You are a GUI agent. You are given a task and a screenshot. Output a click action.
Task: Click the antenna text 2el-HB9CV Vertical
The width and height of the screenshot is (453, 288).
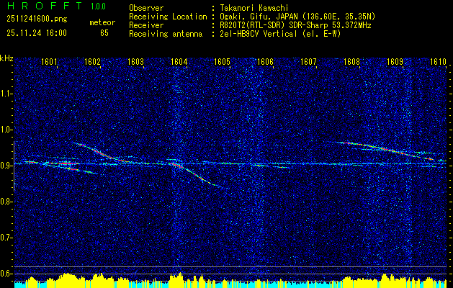click(257, 34)
